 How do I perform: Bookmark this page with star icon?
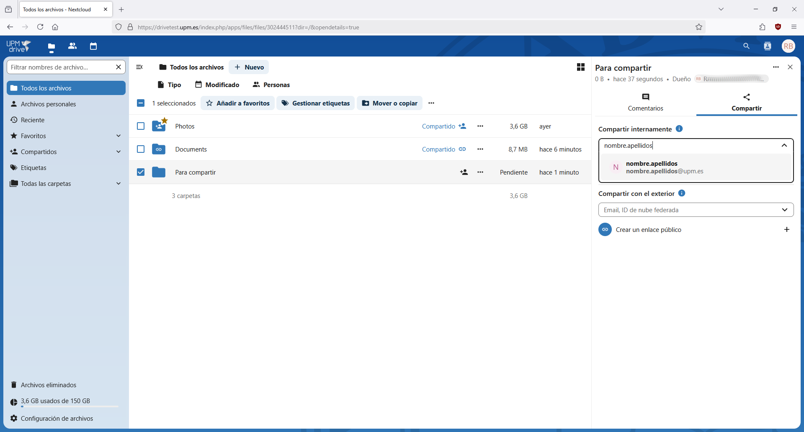point(699,27)
